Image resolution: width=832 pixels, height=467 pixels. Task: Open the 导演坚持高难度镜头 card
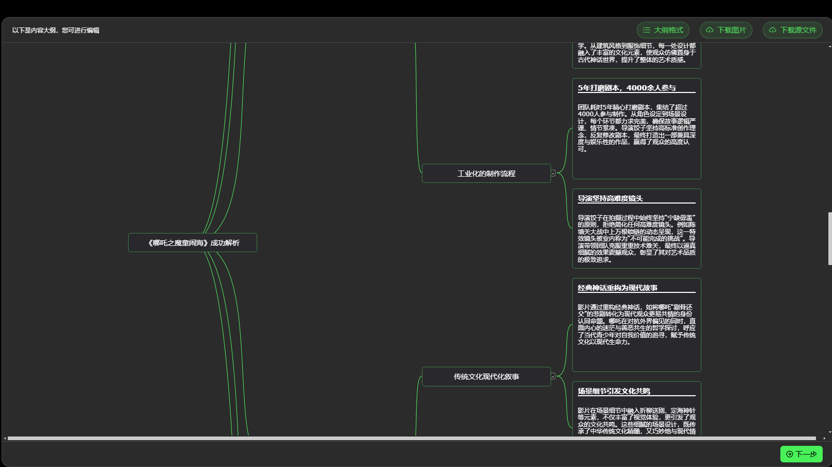[x=637, y=229]
